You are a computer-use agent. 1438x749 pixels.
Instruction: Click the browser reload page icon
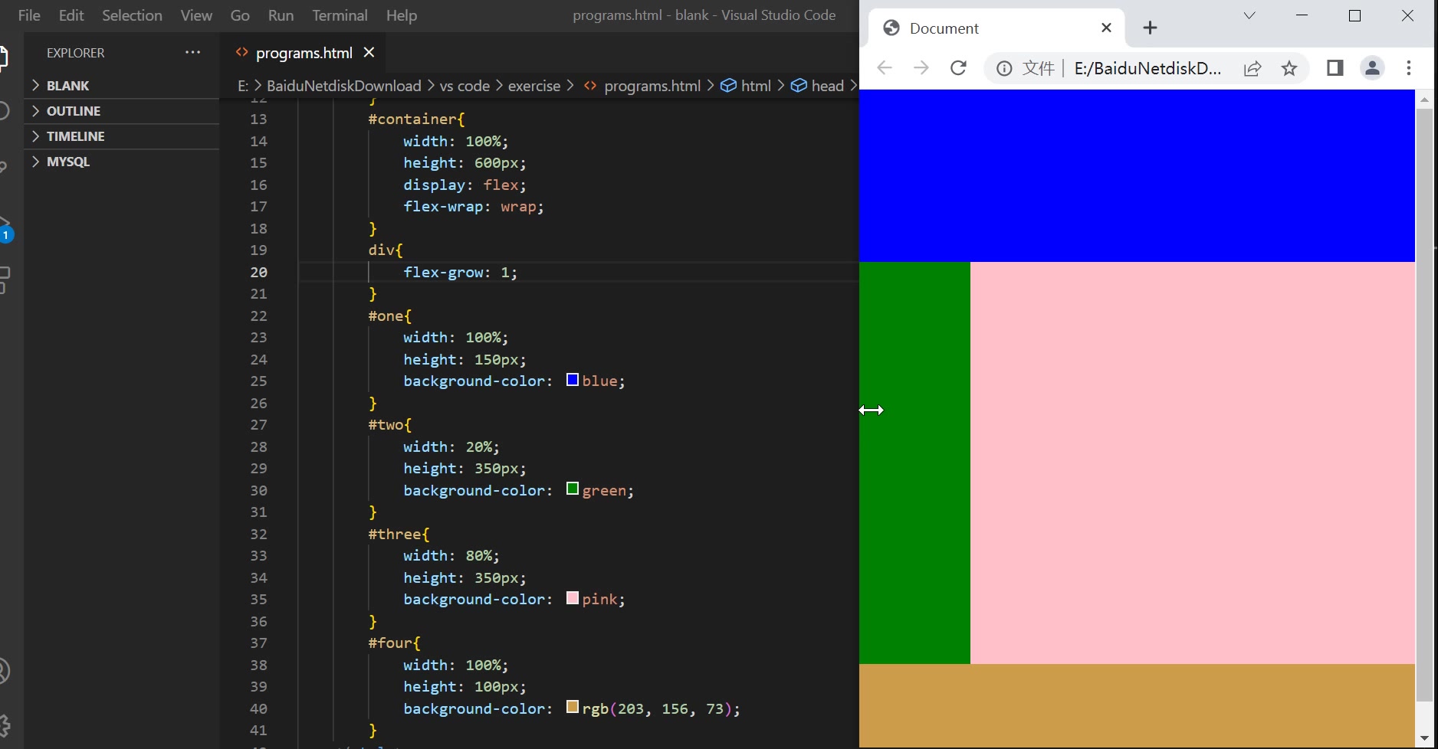click(x=958, y=68)
